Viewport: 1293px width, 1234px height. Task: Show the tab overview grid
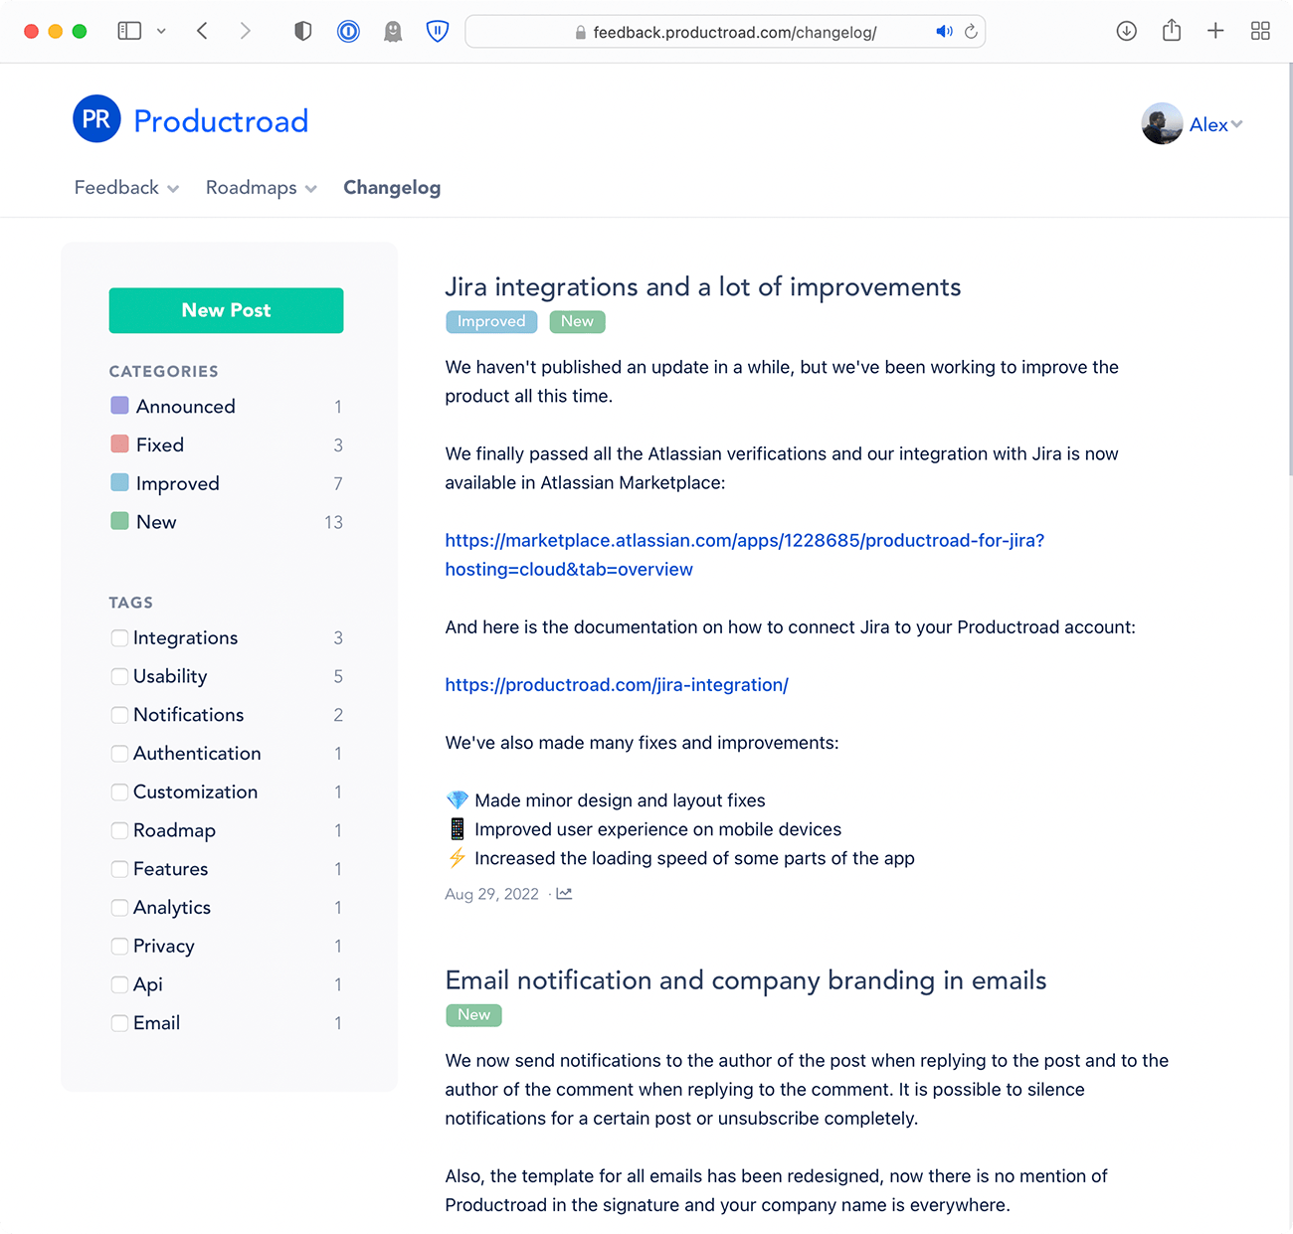click(1260, 31)
